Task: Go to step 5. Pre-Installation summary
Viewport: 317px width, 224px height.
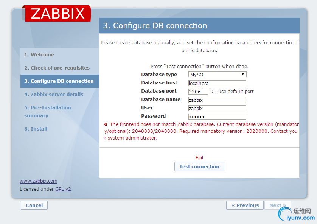Action: (x=48, y=112)
